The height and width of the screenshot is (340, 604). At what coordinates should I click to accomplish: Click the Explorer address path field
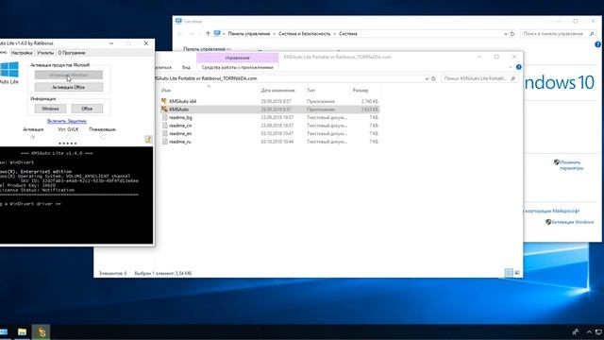(x=289, y=78)
